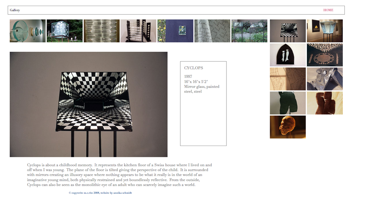Open the stacked glass rods thumbnail
This screenshot has height=208, width=366.
pos(102,31)
